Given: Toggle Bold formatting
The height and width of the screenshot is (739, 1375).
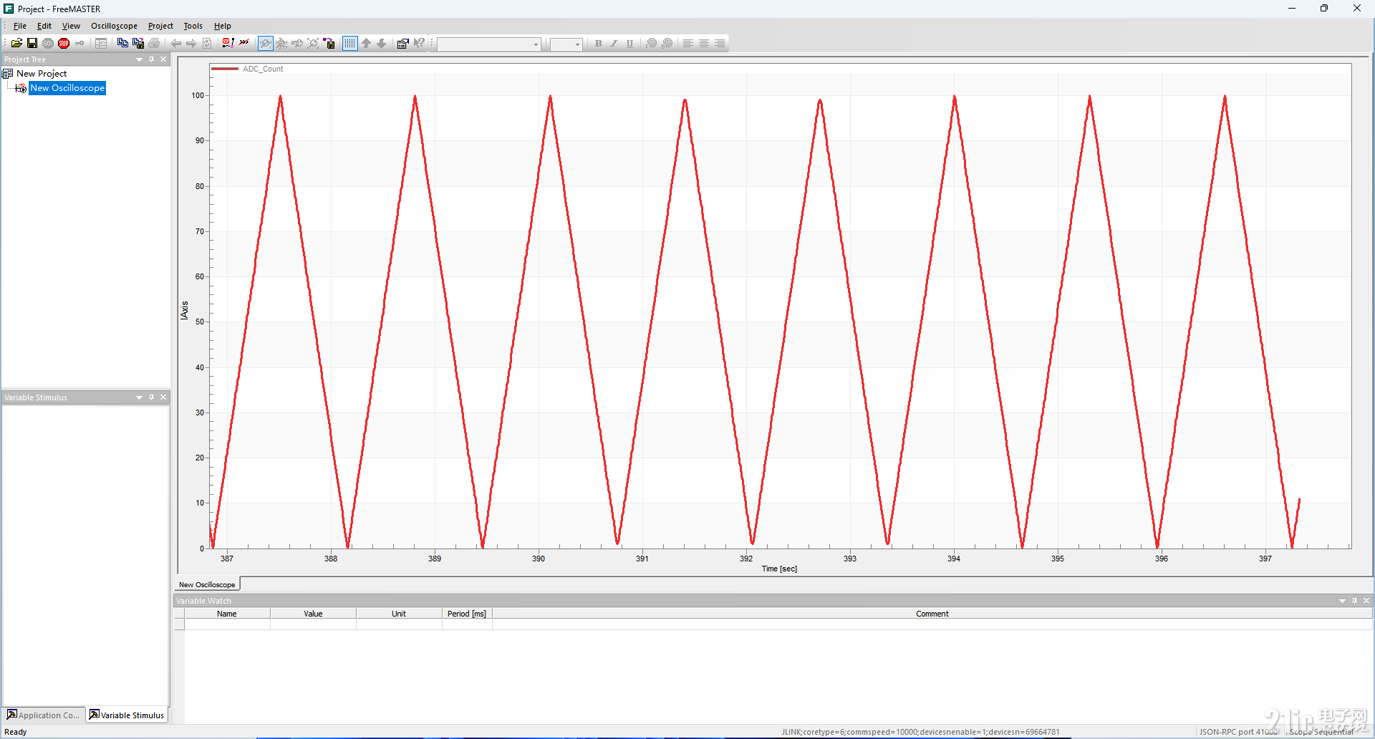Looking at the screenshot, I should pos(598,44).
